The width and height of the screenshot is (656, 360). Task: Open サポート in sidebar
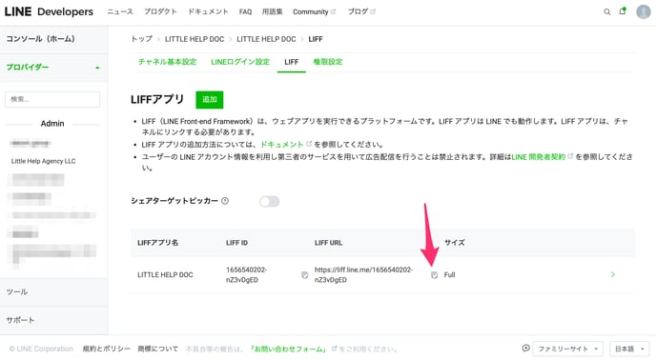coord(53,320)
